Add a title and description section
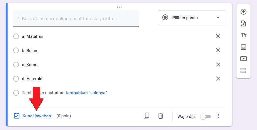This screenshot has height=130, width=257. (x=243, y=35)
